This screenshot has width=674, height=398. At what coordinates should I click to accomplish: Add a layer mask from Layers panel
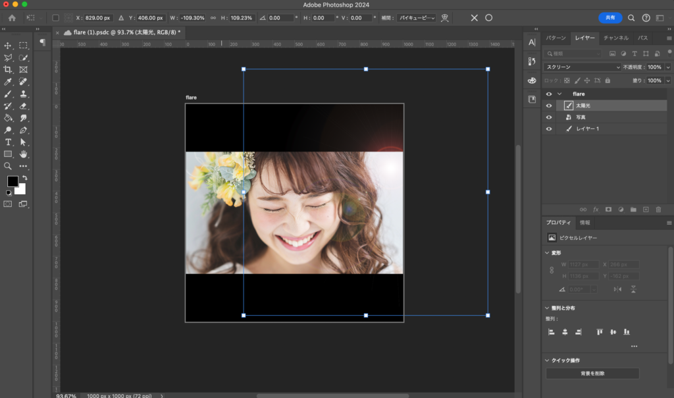(x=608, y=210)
